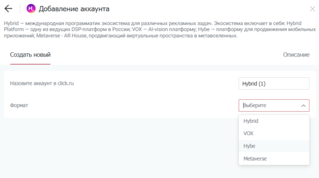Select Metaverse from the format list
The height and width of the screenshot is (178, 319).
click(x=274, y=159)
